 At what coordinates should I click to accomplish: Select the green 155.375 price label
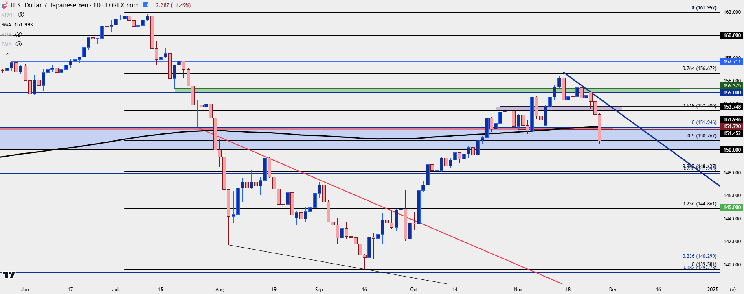(x=732, y=86)
